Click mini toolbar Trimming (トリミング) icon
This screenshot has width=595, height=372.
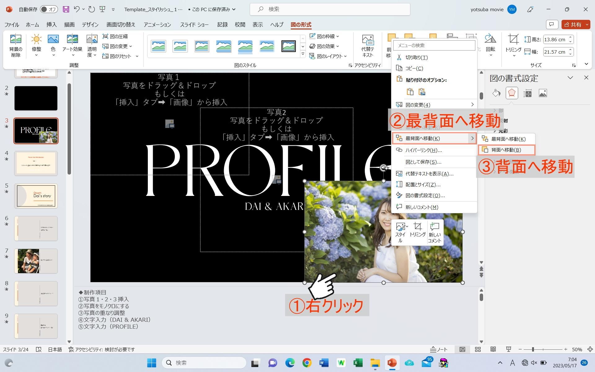(x=417, y=230)
